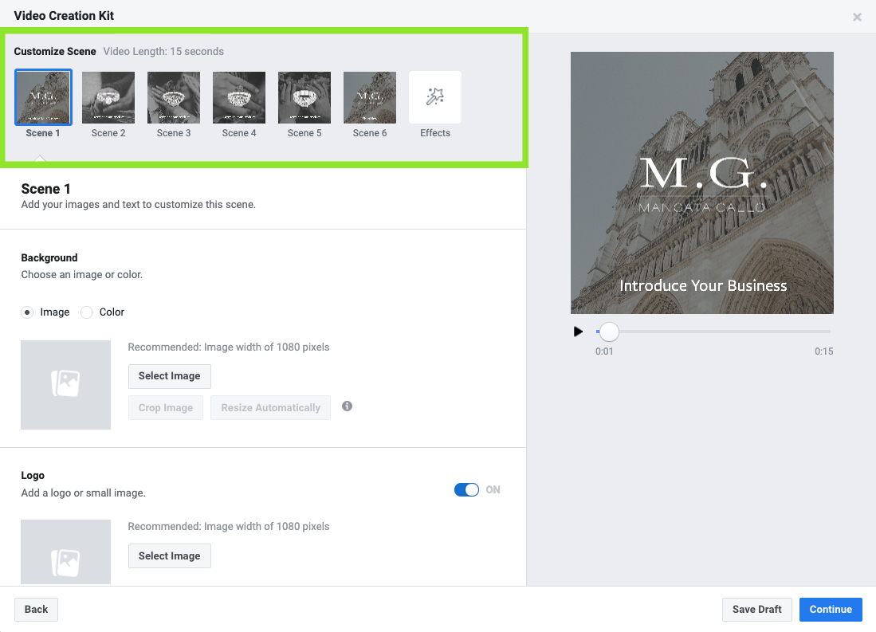The height and width of the screenshot is (632, 876).
Task: Select the Color radio button for Background
Action: [86, 312]
